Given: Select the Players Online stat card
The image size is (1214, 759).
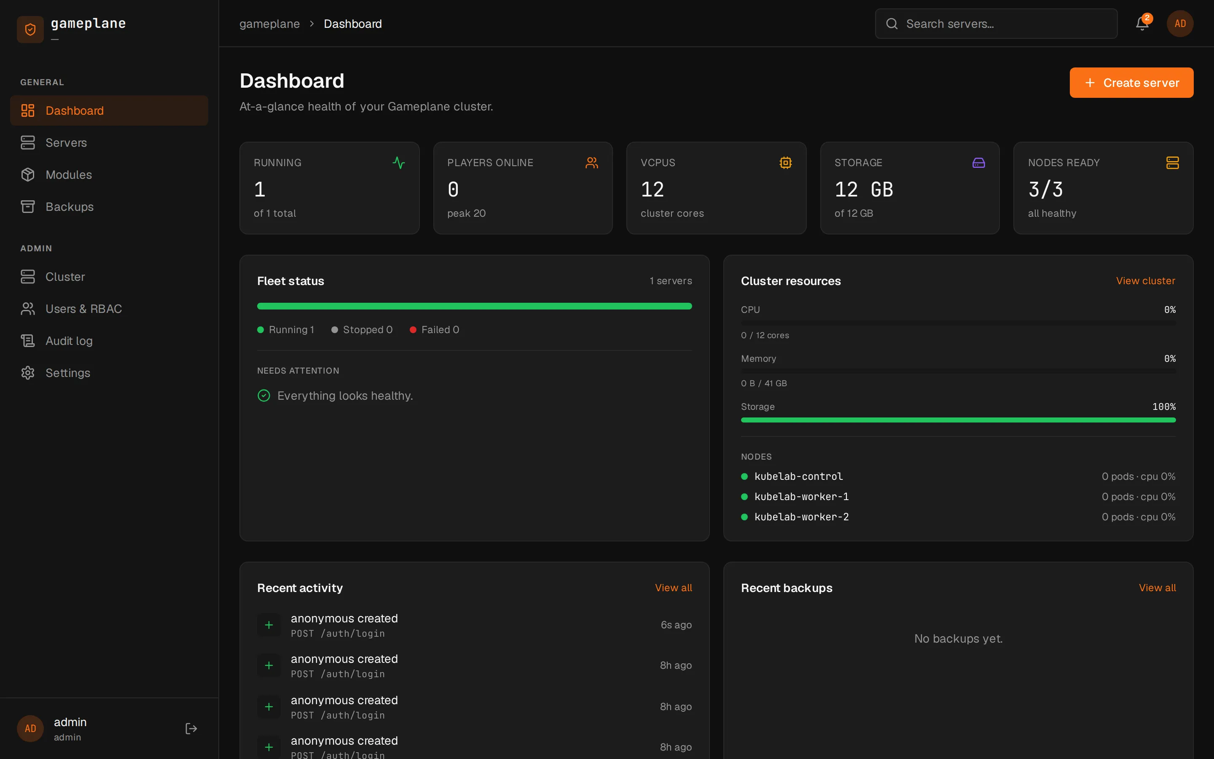Looking at the screenshot, I should pyautogui.click(x=523, y=188).
